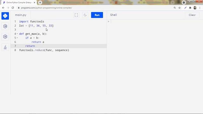Clear the shell output
This screenshot has height=114, width=203.
[192, 15]
